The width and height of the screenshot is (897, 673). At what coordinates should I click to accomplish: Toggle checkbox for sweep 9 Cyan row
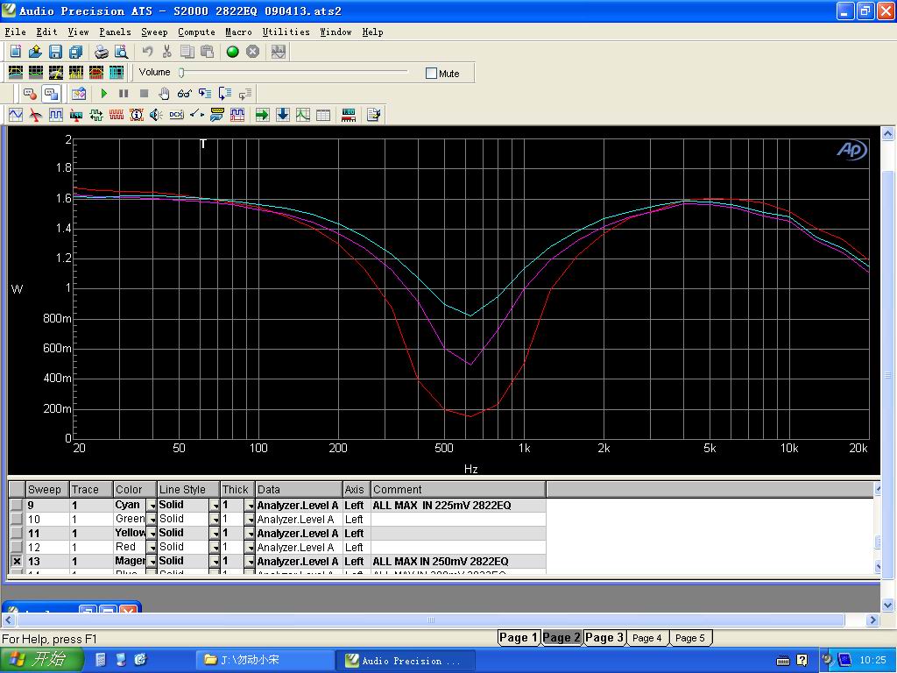[x=17, y=506]
